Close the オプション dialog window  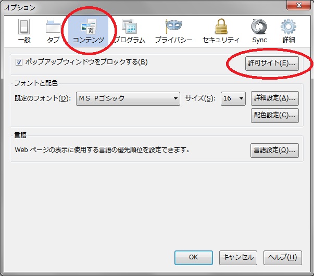299,6
